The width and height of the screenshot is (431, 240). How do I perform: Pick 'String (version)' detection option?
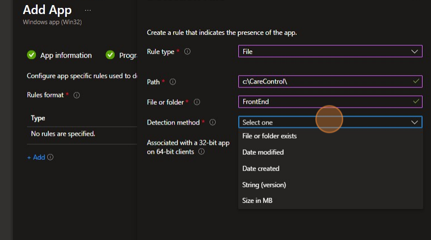(264, 184)
